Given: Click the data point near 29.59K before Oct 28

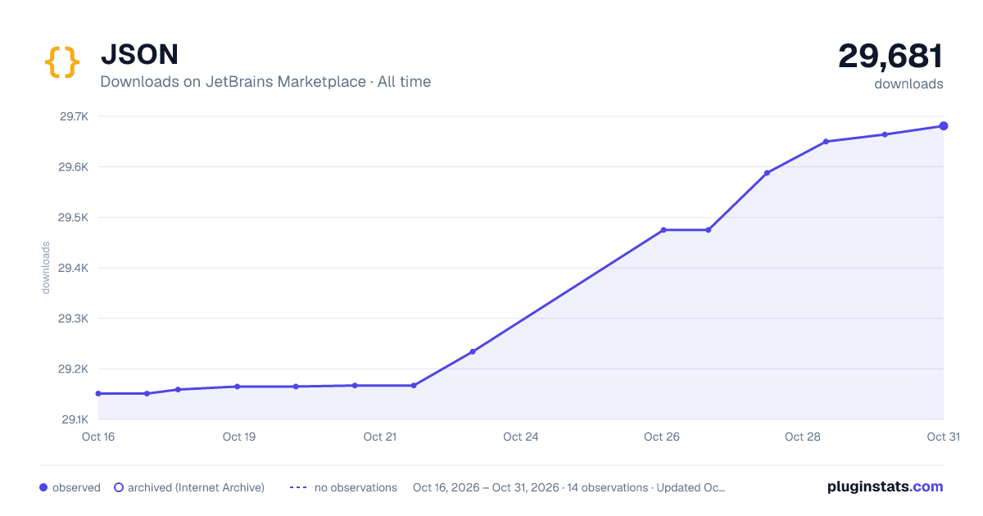Looking at the screenshot, I should coord(767,173).
